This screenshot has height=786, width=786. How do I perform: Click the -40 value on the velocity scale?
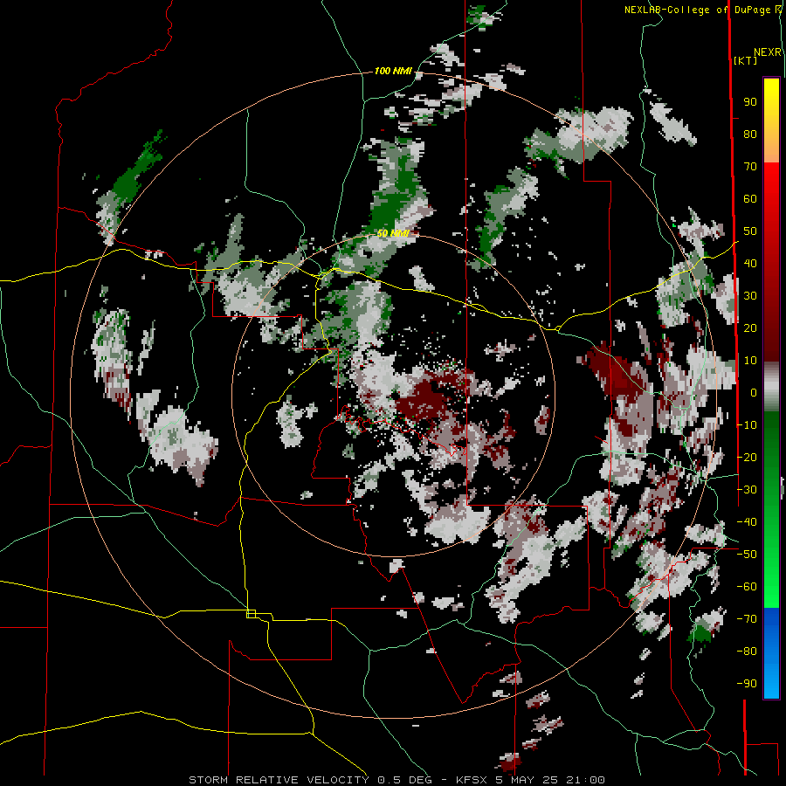(x=747, y=522)
